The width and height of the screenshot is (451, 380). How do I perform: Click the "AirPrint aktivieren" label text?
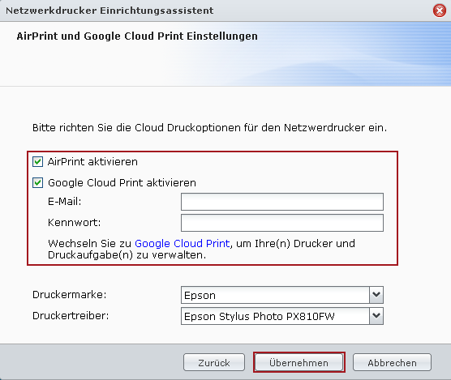tap(92, 162)
